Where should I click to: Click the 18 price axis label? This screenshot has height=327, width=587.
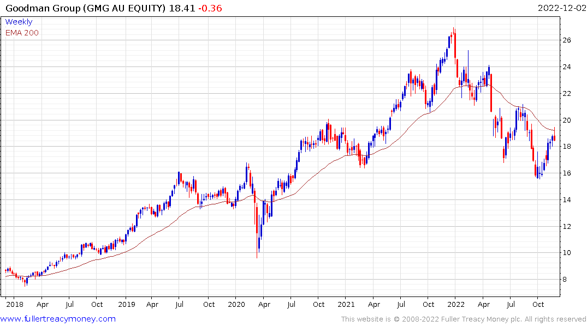coord(567,147)
